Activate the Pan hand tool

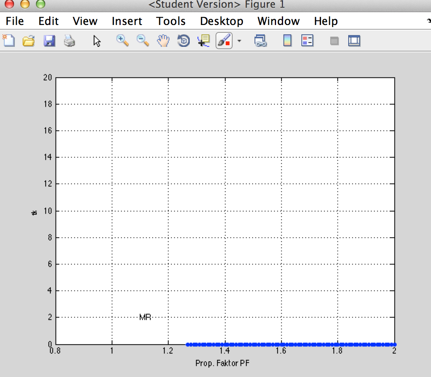pos(164,41)
